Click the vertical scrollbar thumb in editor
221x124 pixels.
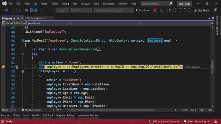212,67
